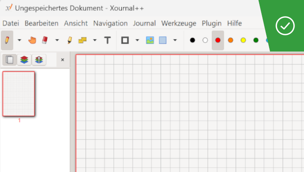This screenshot has height=172, width=304.
Task: Open the Hilfe menu
Action: 234,23
